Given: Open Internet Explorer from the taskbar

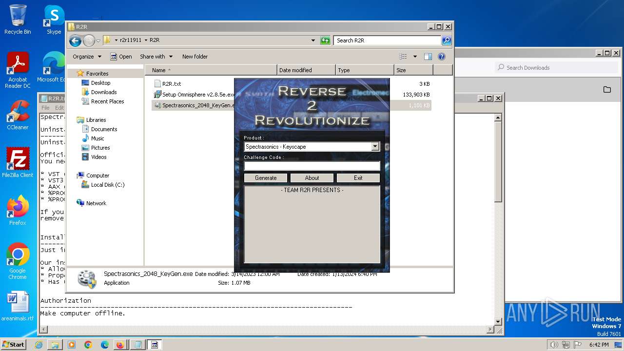Looking at the screenshot, I should tap(39, 345).
